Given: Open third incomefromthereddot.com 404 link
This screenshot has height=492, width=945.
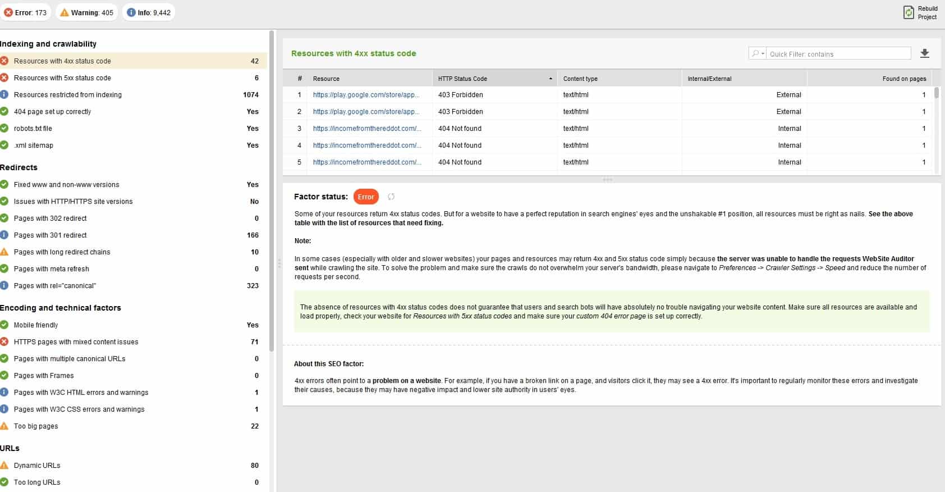Looking at the screenshot, I should [367, 162].
